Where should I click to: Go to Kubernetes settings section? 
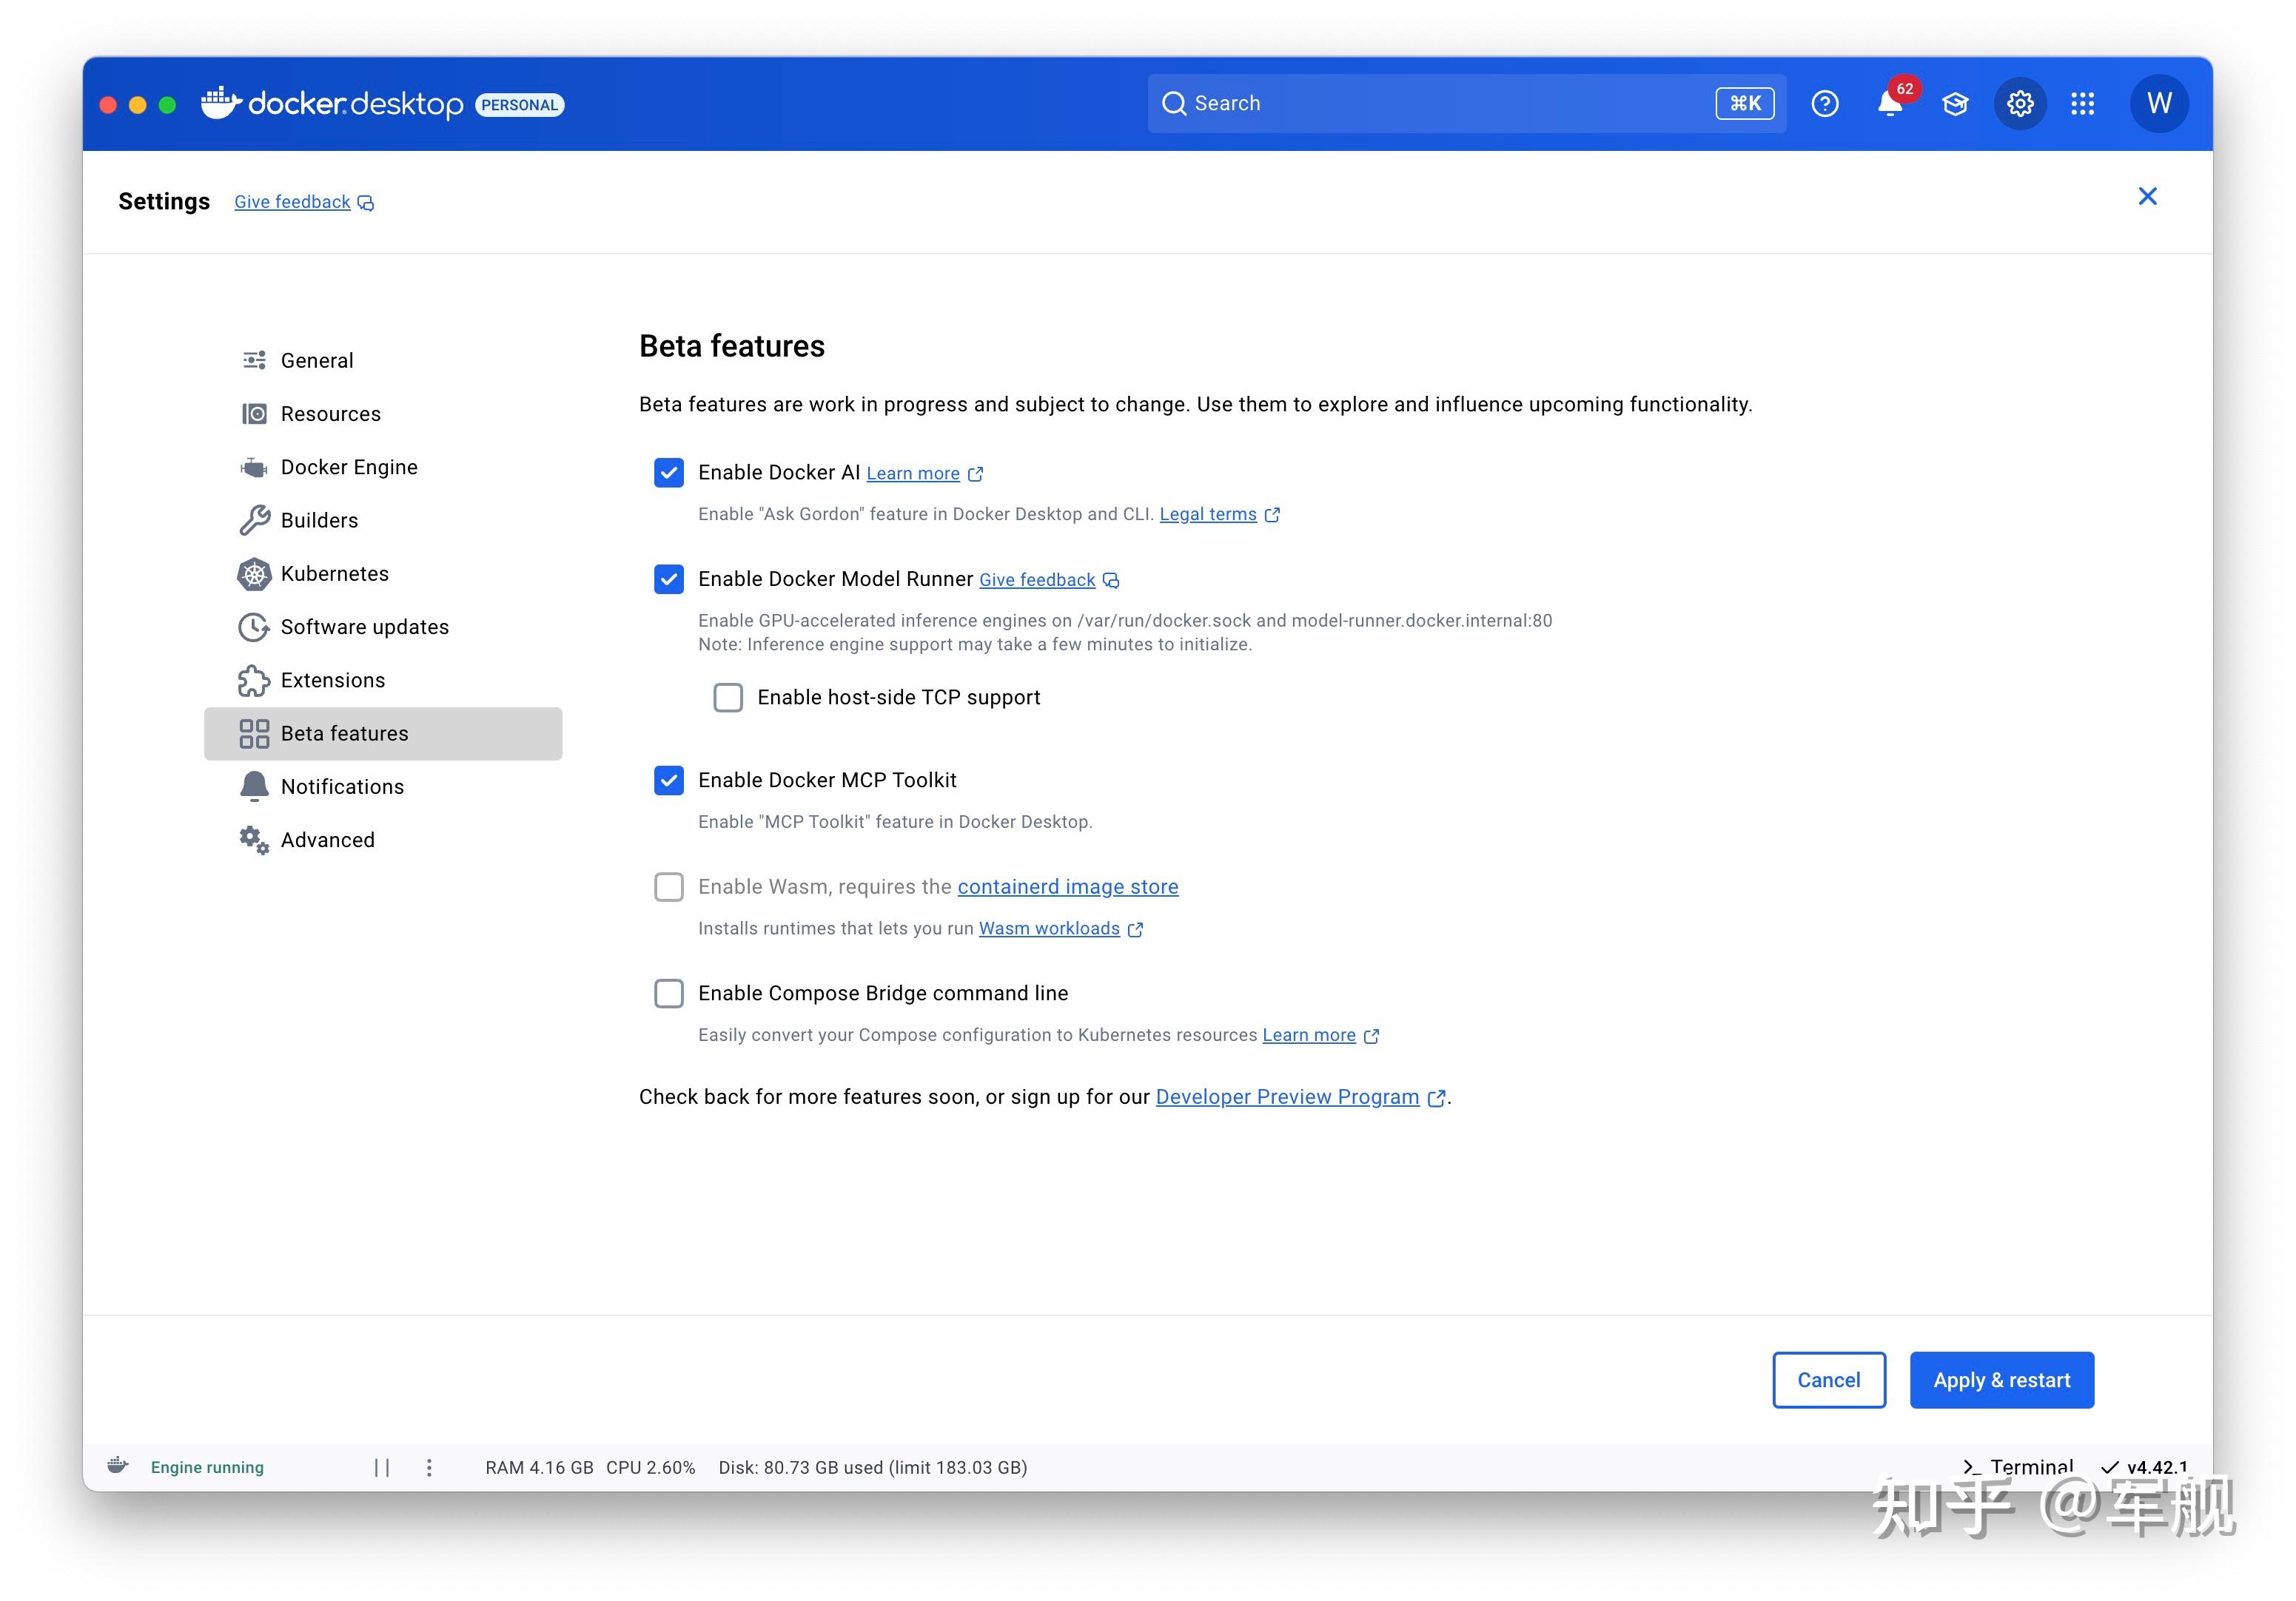tap(334, 573)
